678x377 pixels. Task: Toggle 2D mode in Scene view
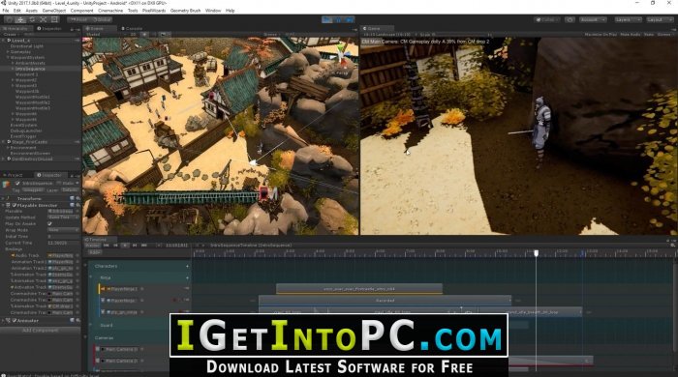pyautogui.click(x=134, y=35)
